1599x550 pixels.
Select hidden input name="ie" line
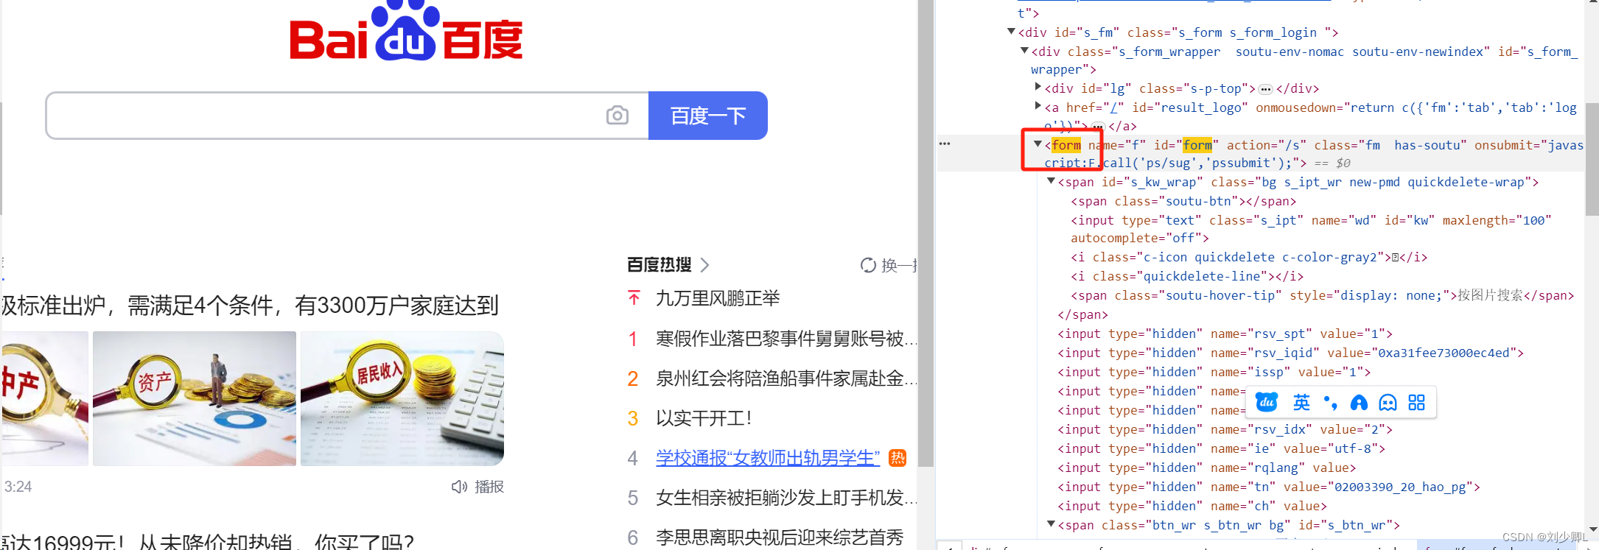pyautogui.click(x=1222, y=448)
